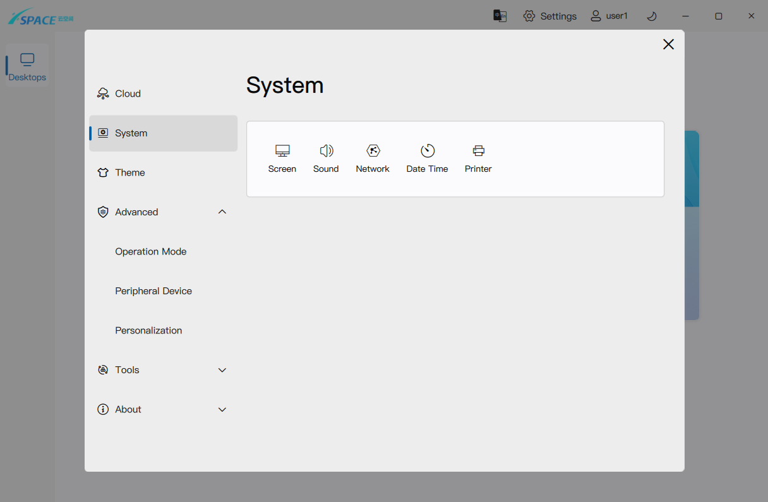Screen dimensions: 768x502
Task: Open Peripheral Device under Advanced
Action: tap(153, 291)
